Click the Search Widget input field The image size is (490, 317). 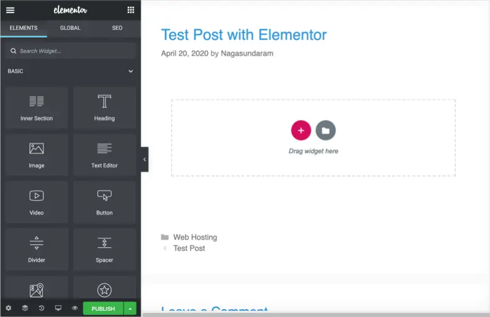pos(70,51)
